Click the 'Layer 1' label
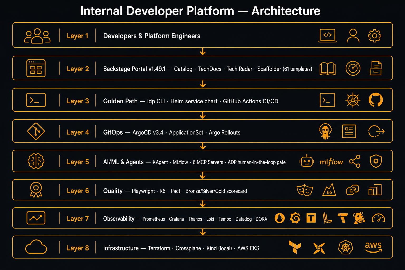Screen dimensions: 405x270 pyautogui.click(x=78, y=36)
